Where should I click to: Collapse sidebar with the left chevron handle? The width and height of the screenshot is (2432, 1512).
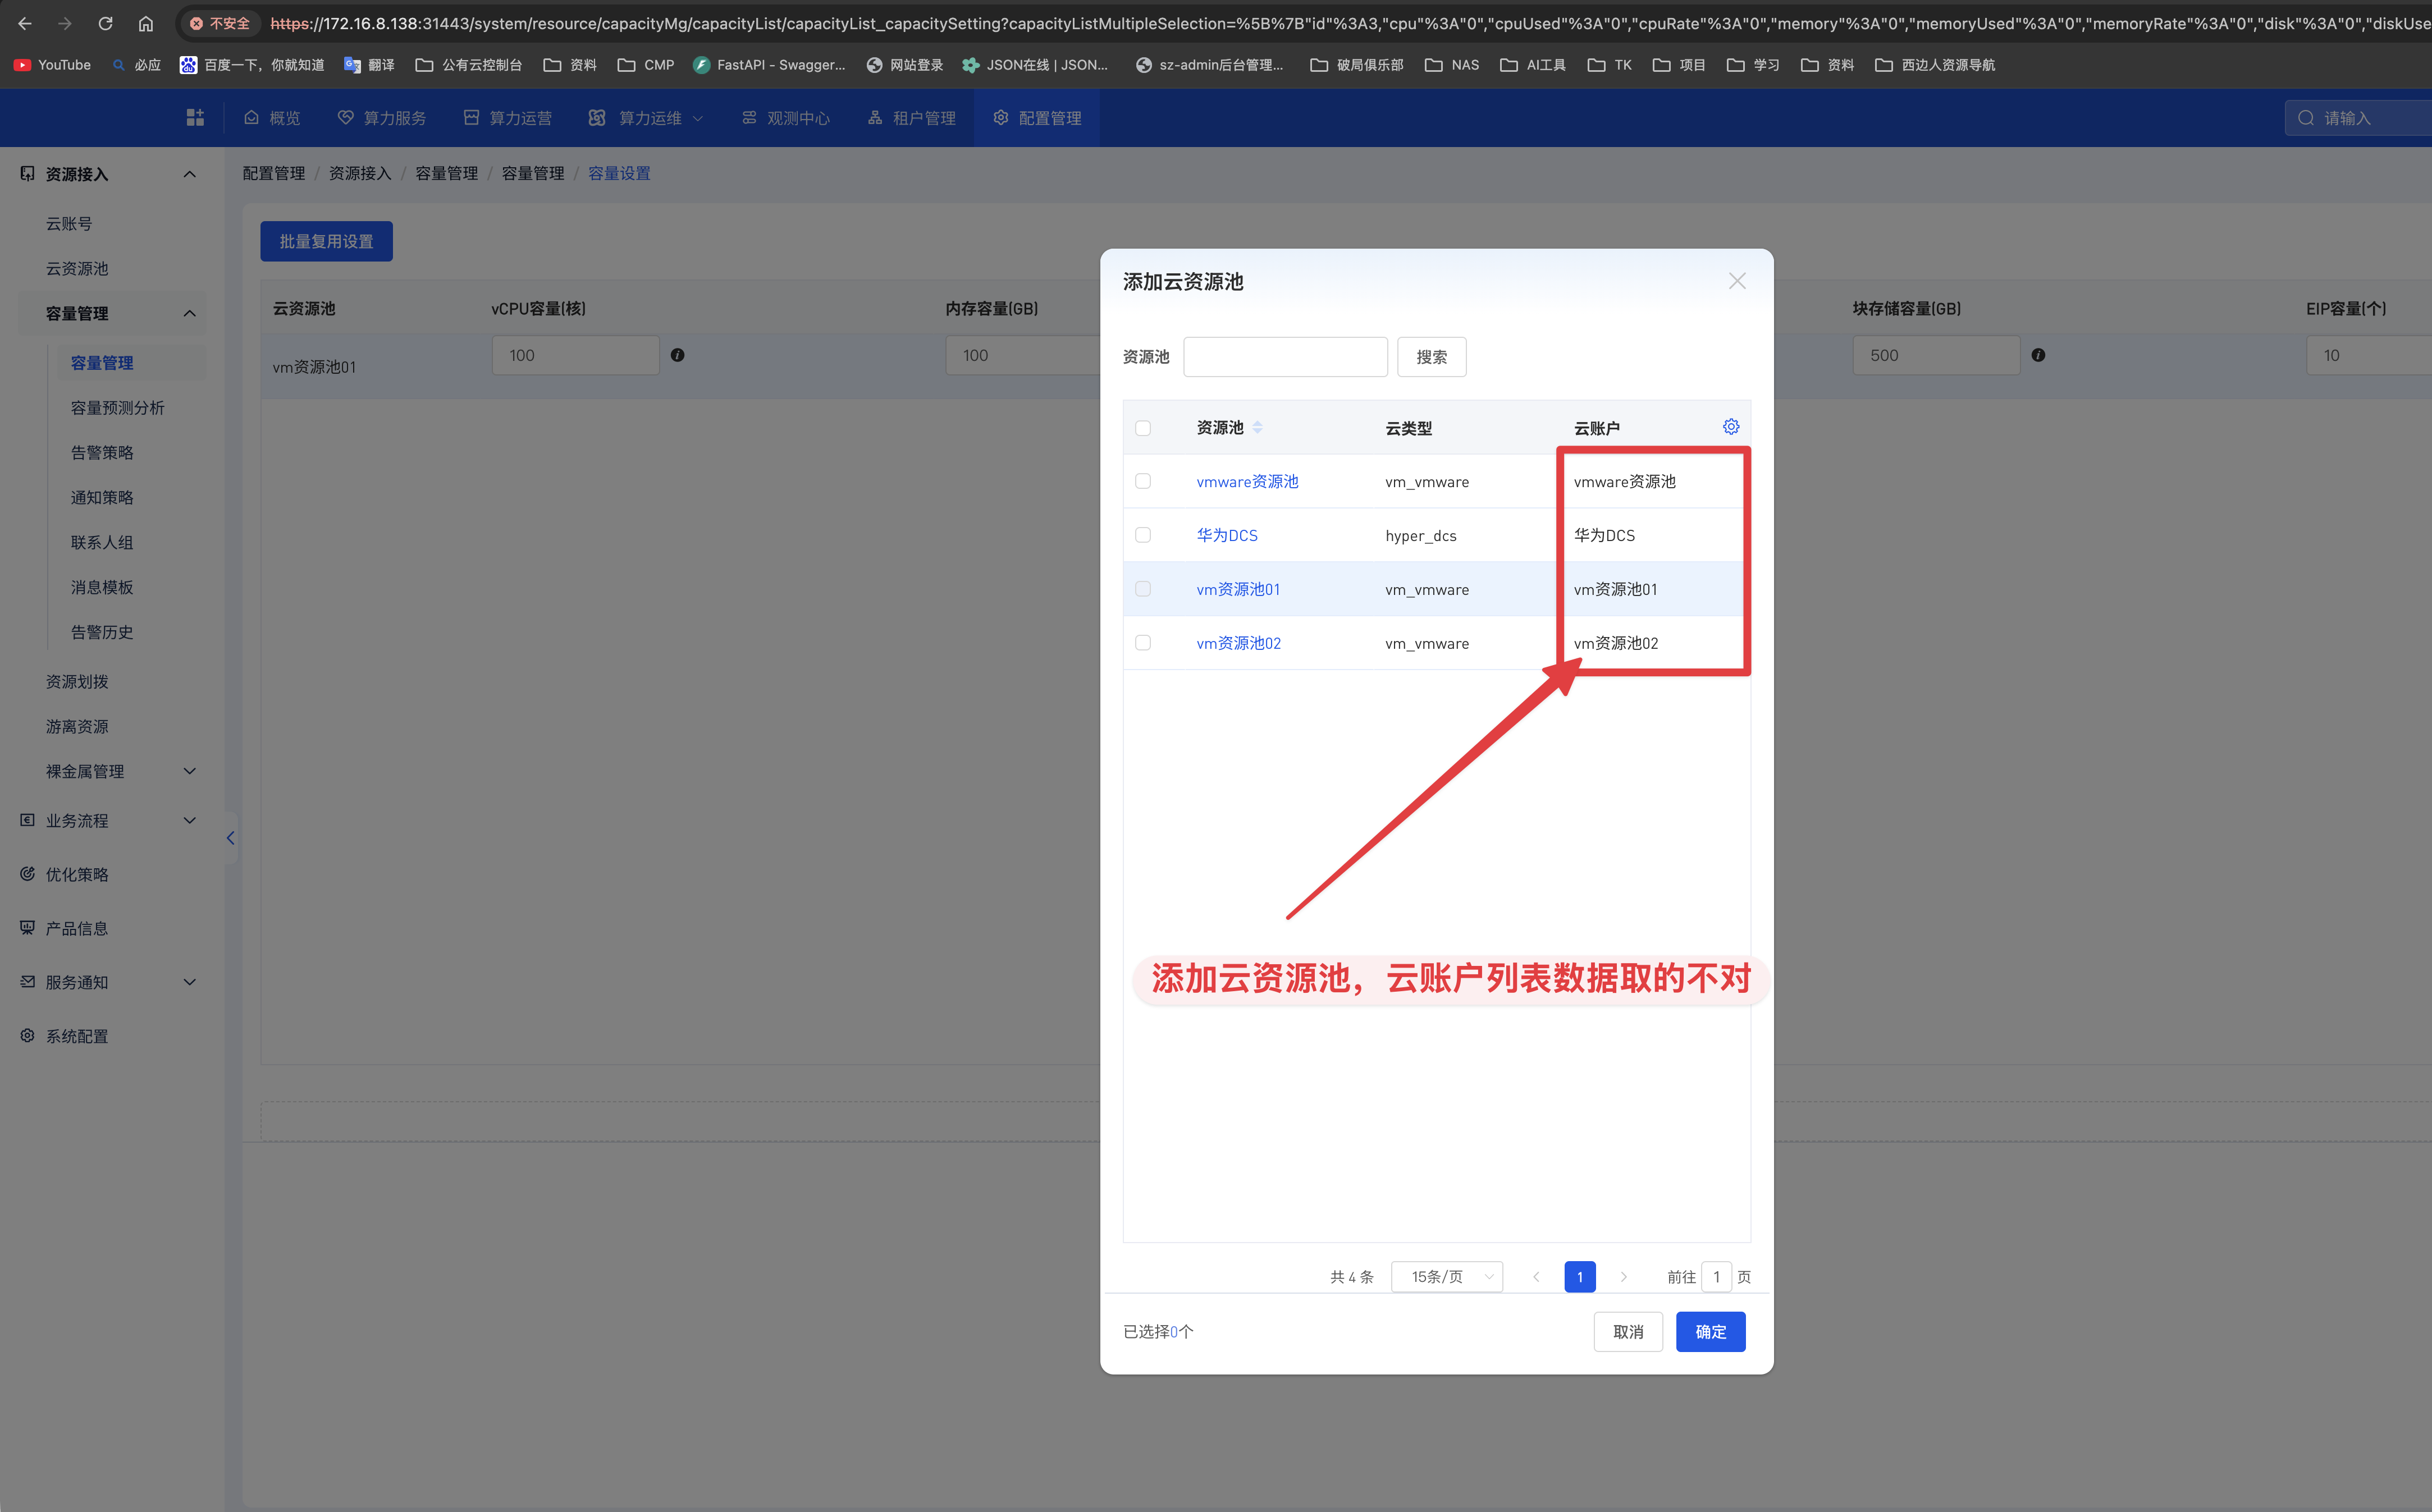click(230, 838)
